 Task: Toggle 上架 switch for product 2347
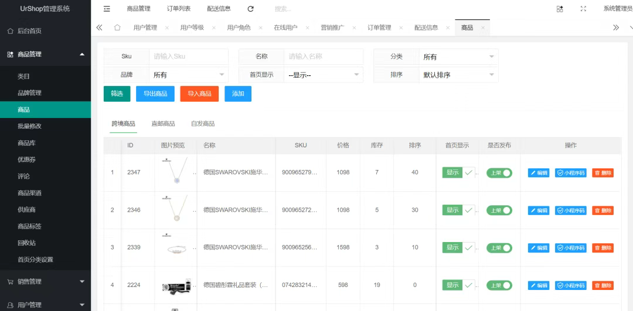coord(499,172)
